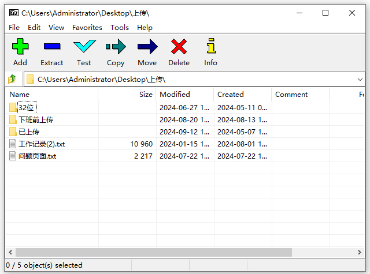Click the folder icon of 32位

pos(13,107)
